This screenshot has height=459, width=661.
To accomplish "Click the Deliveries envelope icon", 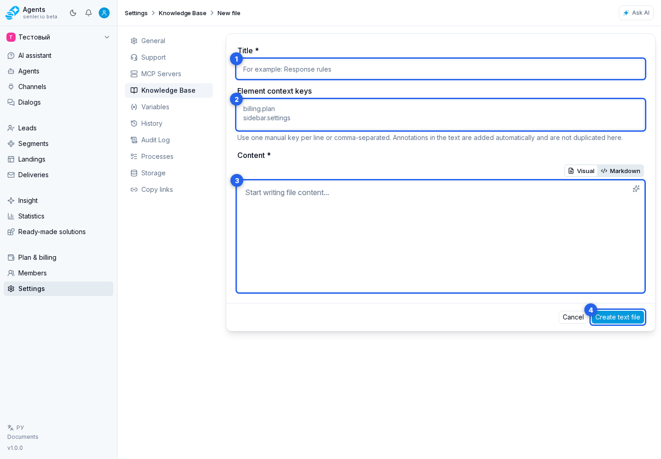I will point(11,175).
